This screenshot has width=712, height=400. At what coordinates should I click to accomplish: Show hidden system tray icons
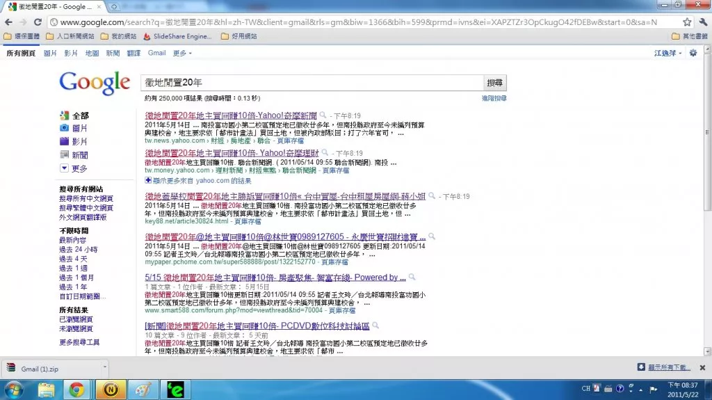point(640,390)
